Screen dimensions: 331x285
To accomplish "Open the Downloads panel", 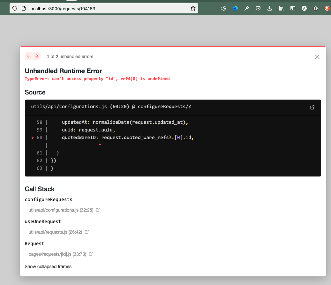I will tap(269, 8).
